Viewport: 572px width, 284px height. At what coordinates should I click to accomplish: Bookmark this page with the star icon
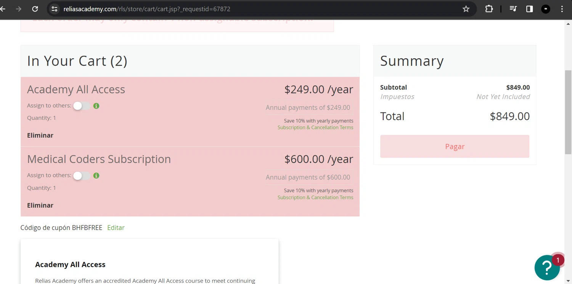tap(466, 9)
